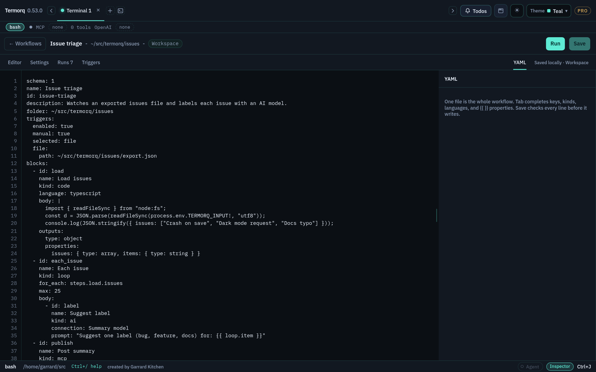Viewport: 596px width, 372px height.
Task: Toggle light mode with sun icon
Action: pos(517,11)
